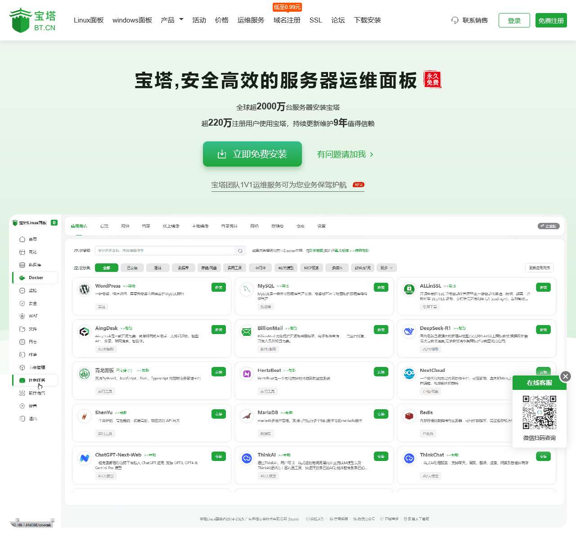The image size is (576, 538).
Task: Click the 软件商店 grid icon in sidebar
Action: tap(22, 393)
